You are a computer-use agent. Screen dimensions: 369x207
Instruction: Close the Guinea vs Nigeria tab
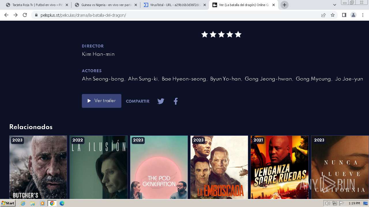[136, 5]
